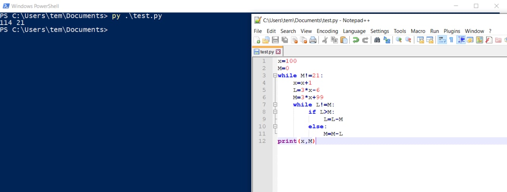Screen dimensions: 507x192
Task: Close the test.py tab with its red X
Action: pos(278,51)
